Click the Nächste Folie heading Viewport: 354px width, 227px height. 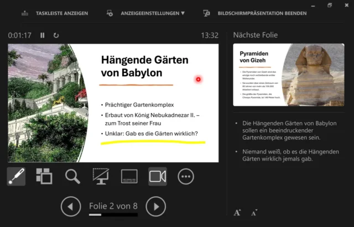point(256,35)
